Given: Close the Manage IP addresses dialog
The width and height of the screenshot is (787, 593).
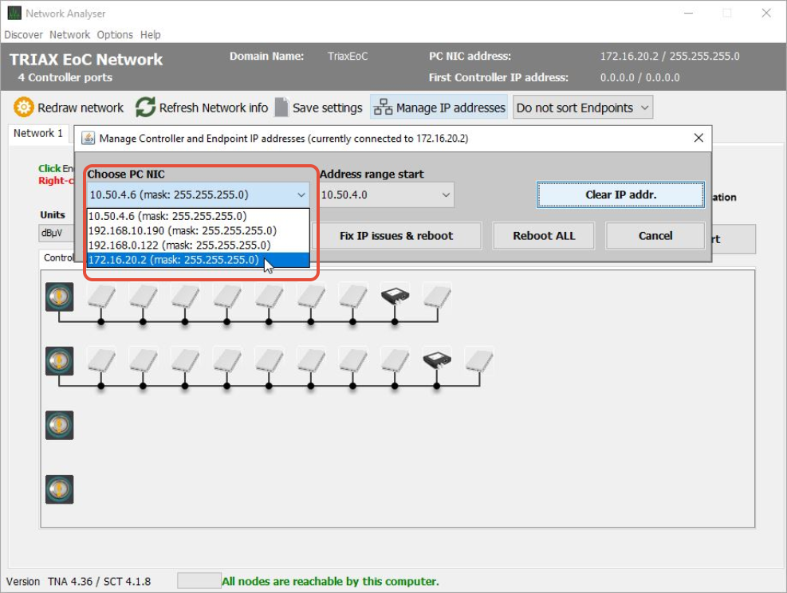Looking at the screenshot, I should tap(698, 138).
